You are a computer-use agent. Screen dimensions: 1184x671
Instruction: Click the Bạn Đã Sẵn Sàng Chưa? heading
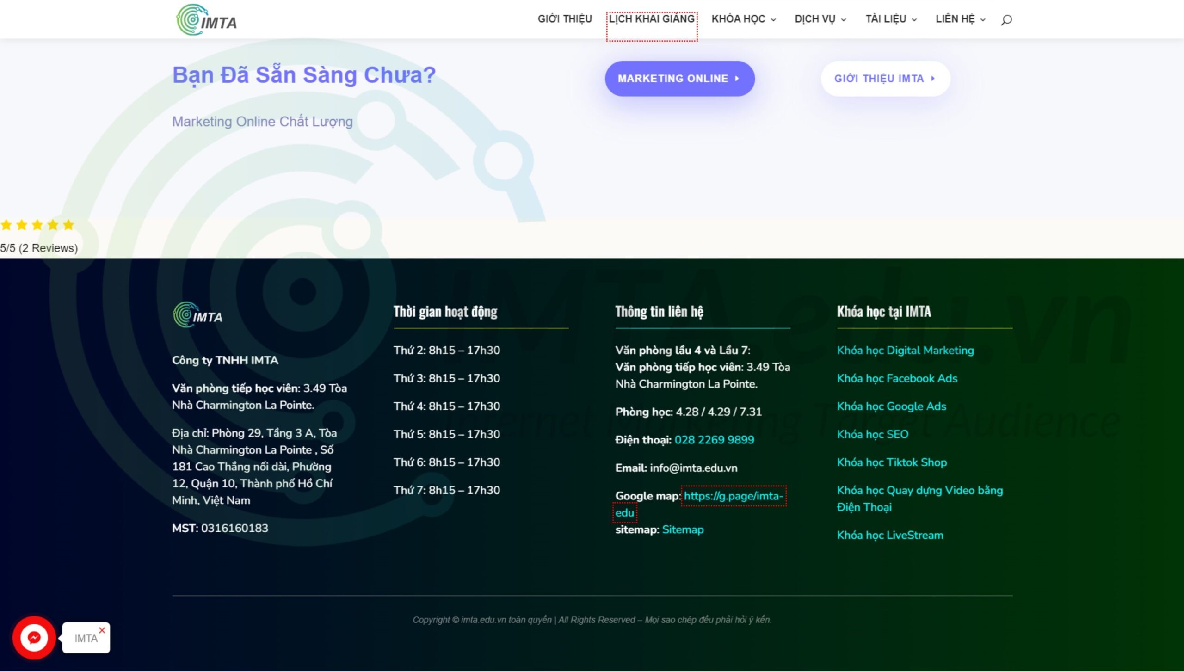tap(304, 75)
